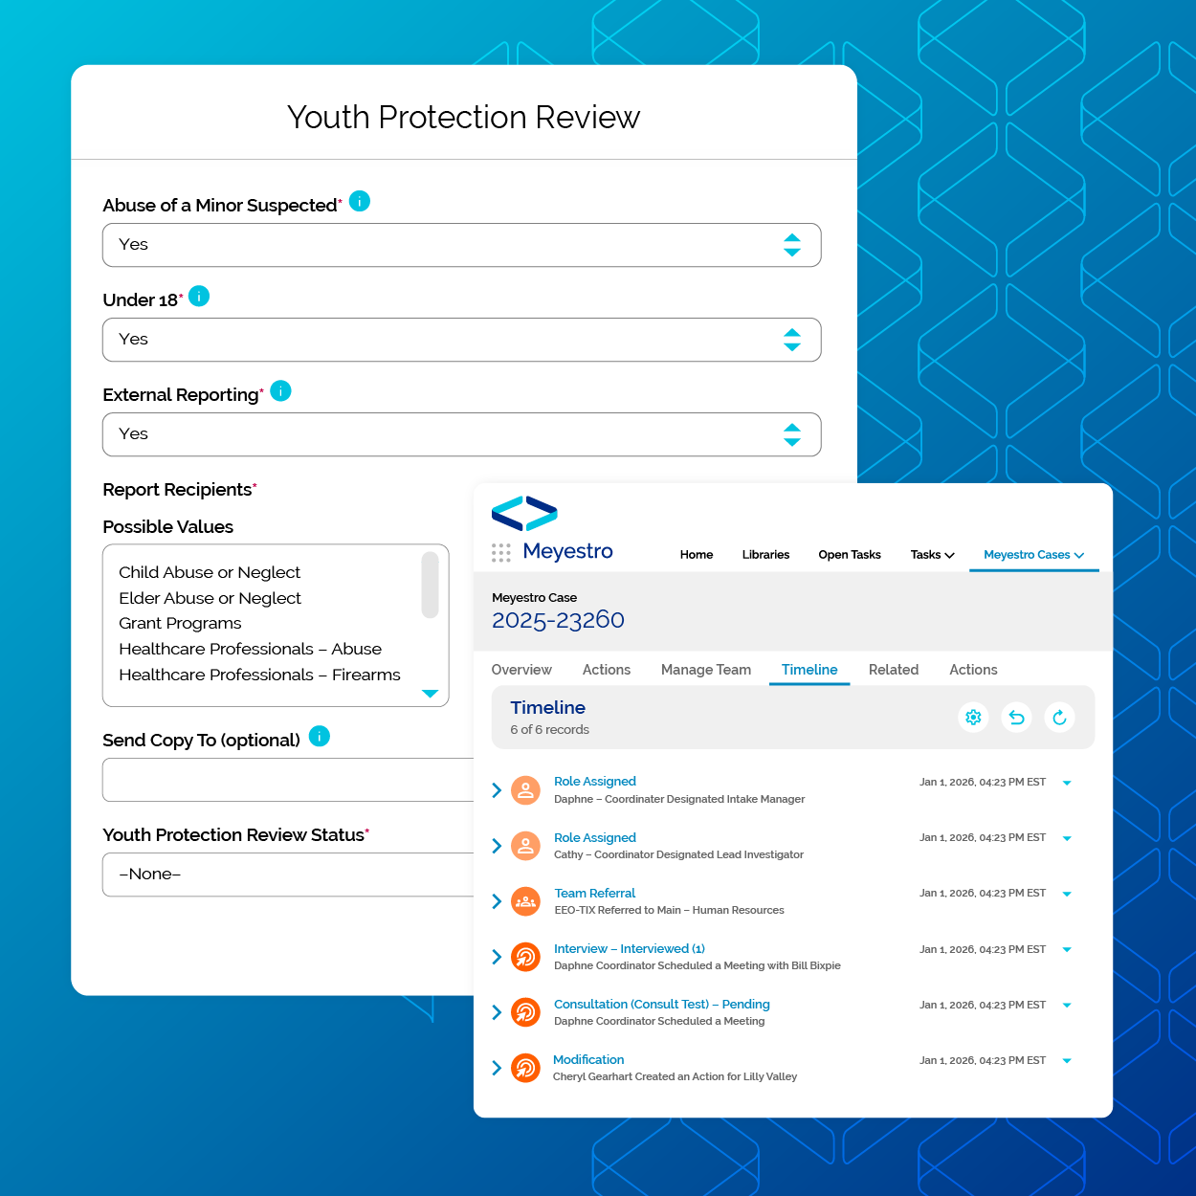Screen dimensions: 1196x1196
Task: Expand the Modification row
Action: click(497, 1068)
